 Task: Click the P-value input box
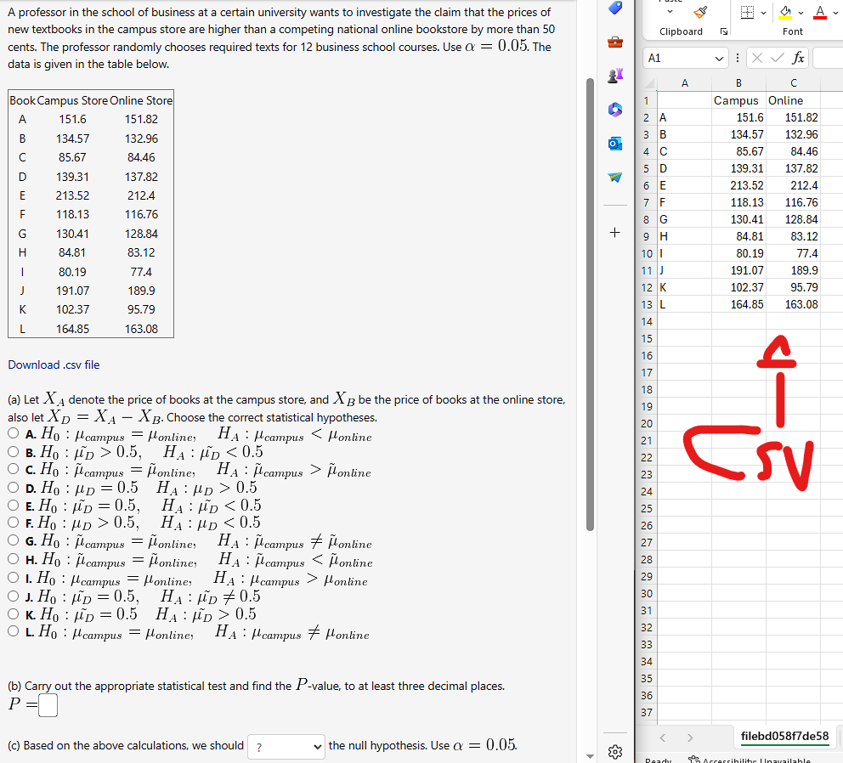[48, 705]
